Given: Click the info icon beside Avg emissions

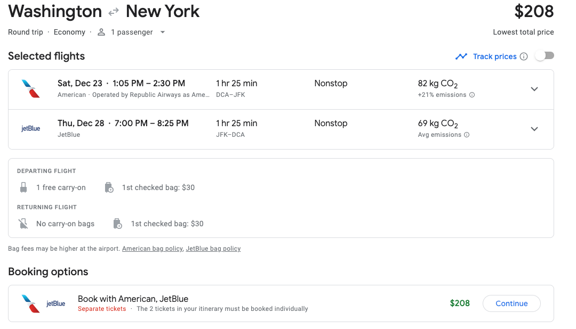Looking at the screenshot, I should (x=466, y=134).
